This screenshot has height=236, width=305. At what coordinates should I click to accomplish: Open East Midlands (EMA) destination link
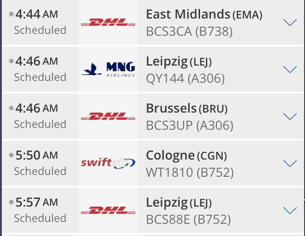(x=204, y=14)
